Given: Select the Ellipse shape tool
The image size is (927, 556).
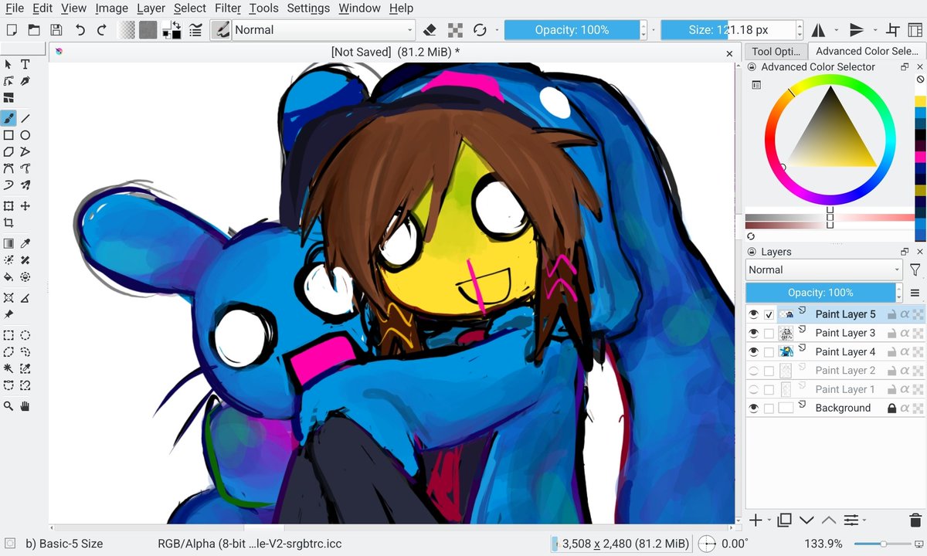Looking at the screenshot, I should click(25, 135).
